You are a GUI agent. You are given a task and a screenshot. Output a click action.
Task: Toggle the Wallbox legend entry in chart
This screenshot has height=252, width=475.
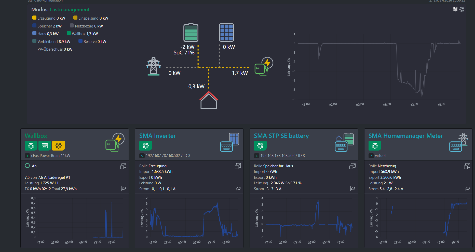click(x=69, y=33)
